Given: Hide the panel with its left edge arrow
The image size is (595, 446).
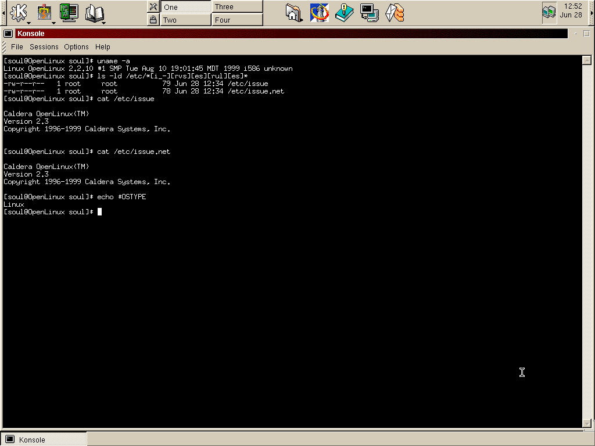Looking at the screenshot, I should (x=3, y=13).
